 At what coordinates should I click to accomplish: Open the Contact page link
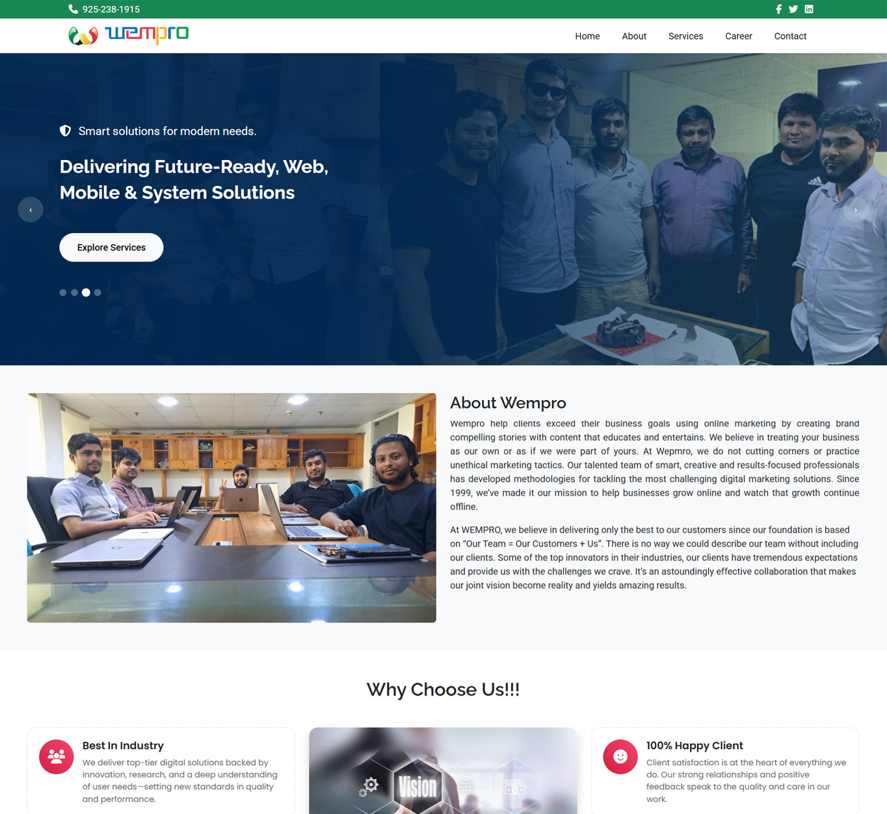[x=790, y=36]
